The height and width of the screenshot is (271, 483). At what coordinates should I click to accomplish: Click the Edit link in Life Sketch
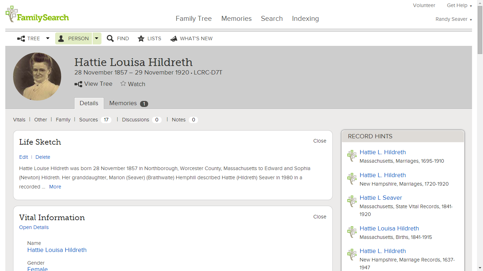(x=24, y=157)
